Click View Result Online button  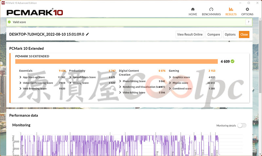(190, 34)
